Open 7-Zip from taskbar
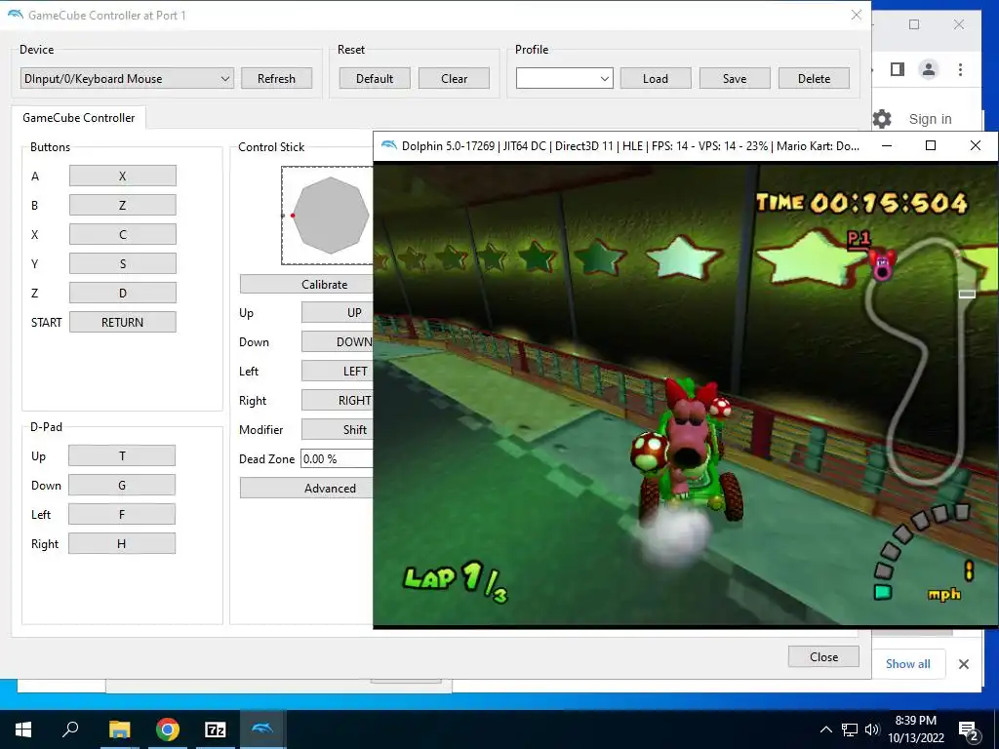This screenshot has width=999, height=749. (x=216, y=729)
